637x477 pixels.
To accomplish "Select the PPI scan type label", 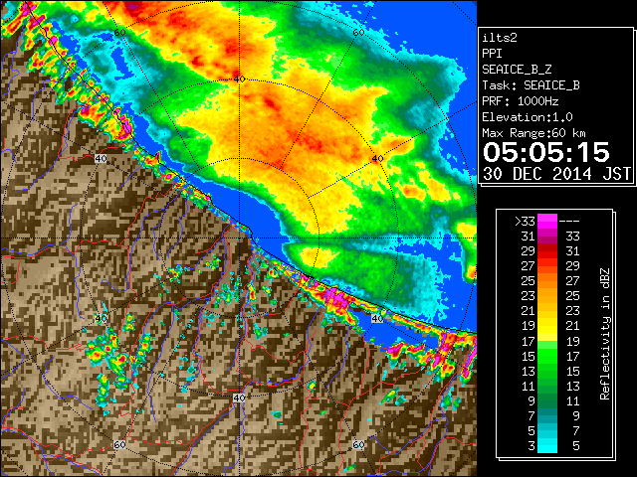I will pos(493,54).
